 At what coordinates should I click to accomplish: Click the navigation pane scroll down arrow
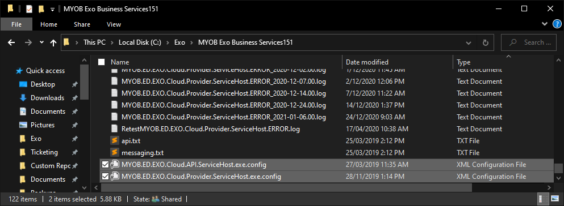click(x=84, y=187)
